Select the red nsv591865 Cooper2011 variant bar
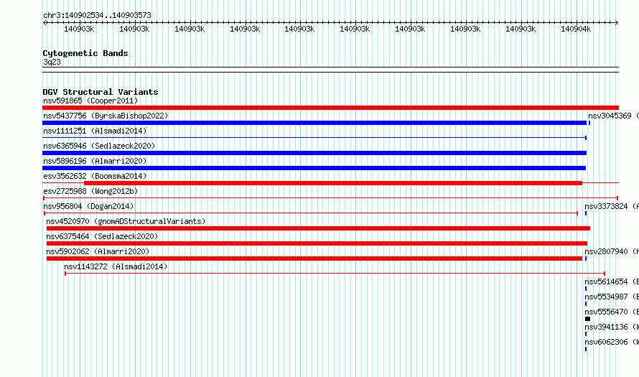The width and height of the screenshot is (639, 377). (x=330, y=108)
